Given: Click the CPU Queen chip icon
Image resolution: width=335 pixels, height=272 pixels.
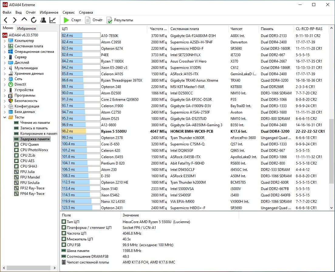Looking at the screenshot, I should pos(16,144).
